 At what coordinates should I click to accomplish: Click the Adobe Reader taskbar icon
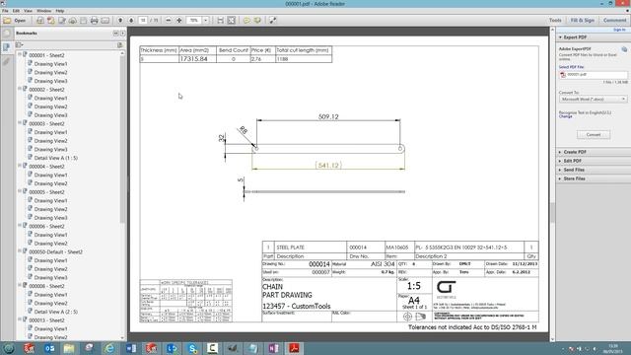coord(294,348)
